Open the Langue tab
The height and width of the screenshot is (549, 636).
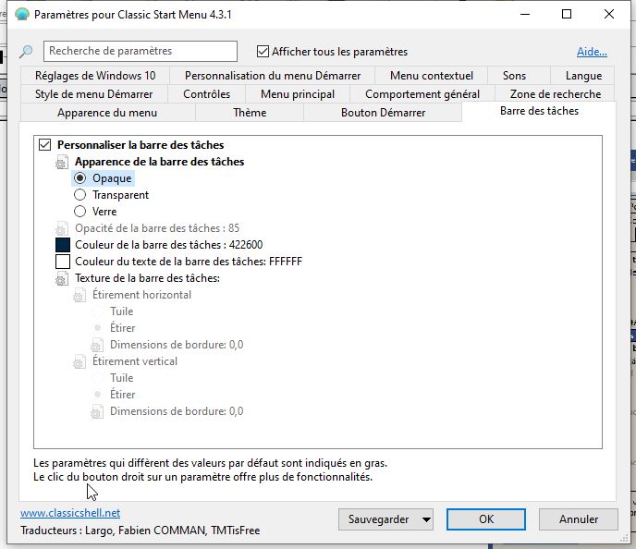coord(583,76)
